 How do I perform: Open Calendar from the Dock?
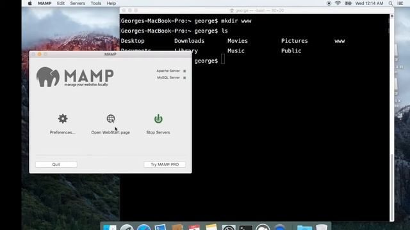point(194,227)
